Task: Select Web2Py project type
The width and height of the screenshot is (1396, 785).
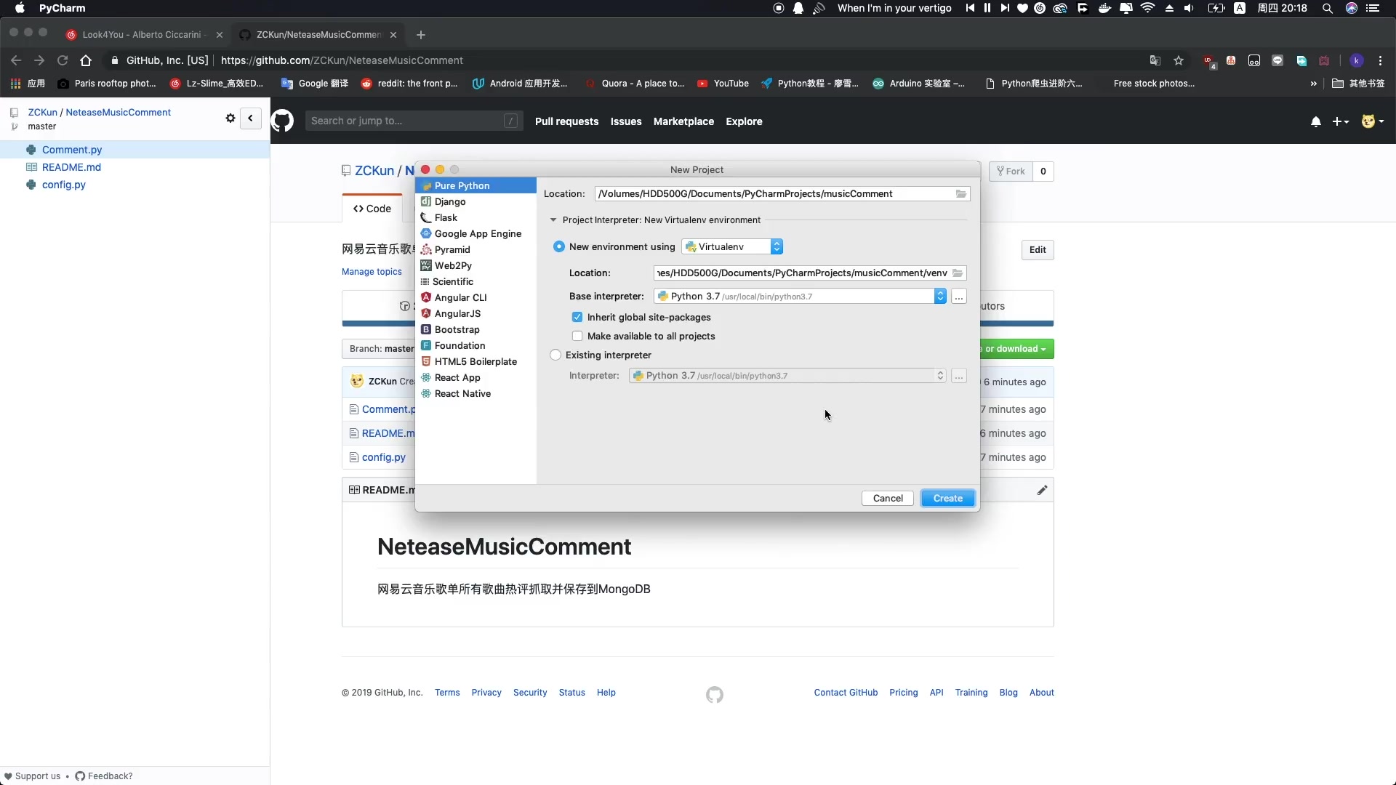Action: click(x=476, y=265)
